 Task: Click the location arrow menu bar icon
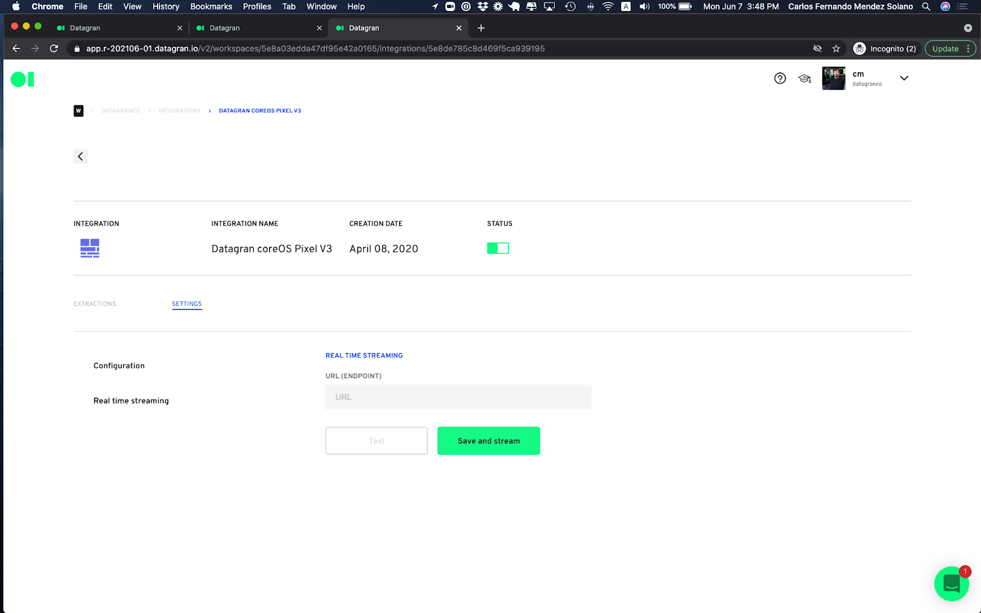435,6
